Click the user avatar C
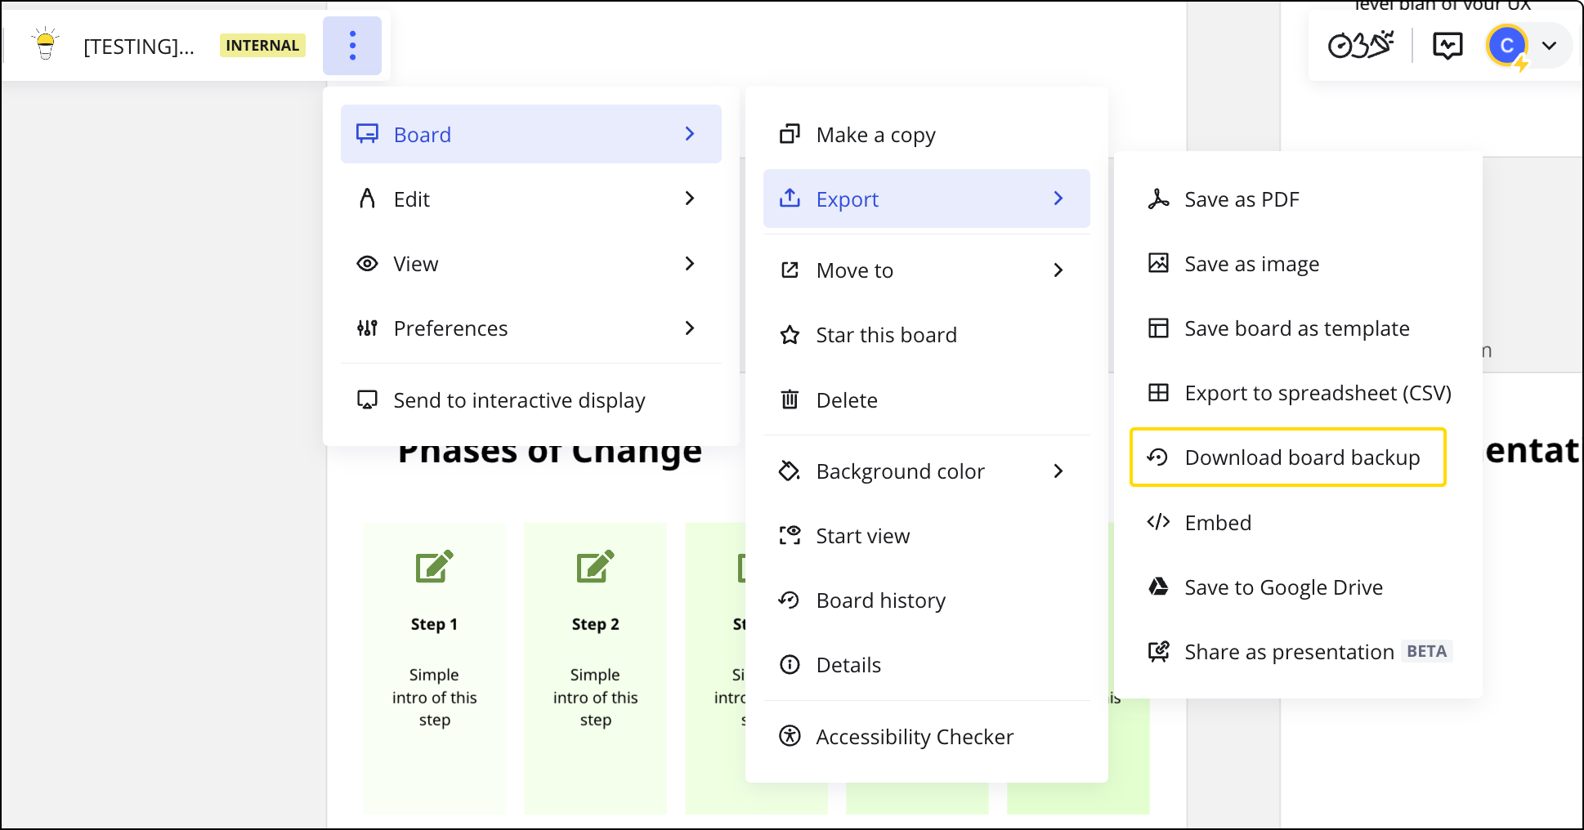The width and height of the screenshot is (1584, 830). coord(1507,46)
